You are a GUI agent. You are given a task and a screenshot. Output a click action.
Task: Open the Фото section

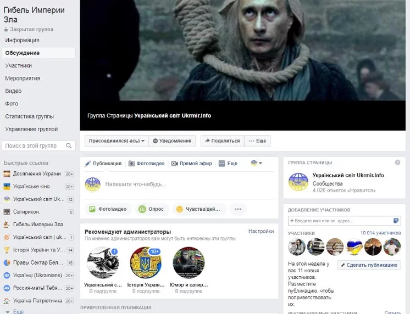[12, 104]
